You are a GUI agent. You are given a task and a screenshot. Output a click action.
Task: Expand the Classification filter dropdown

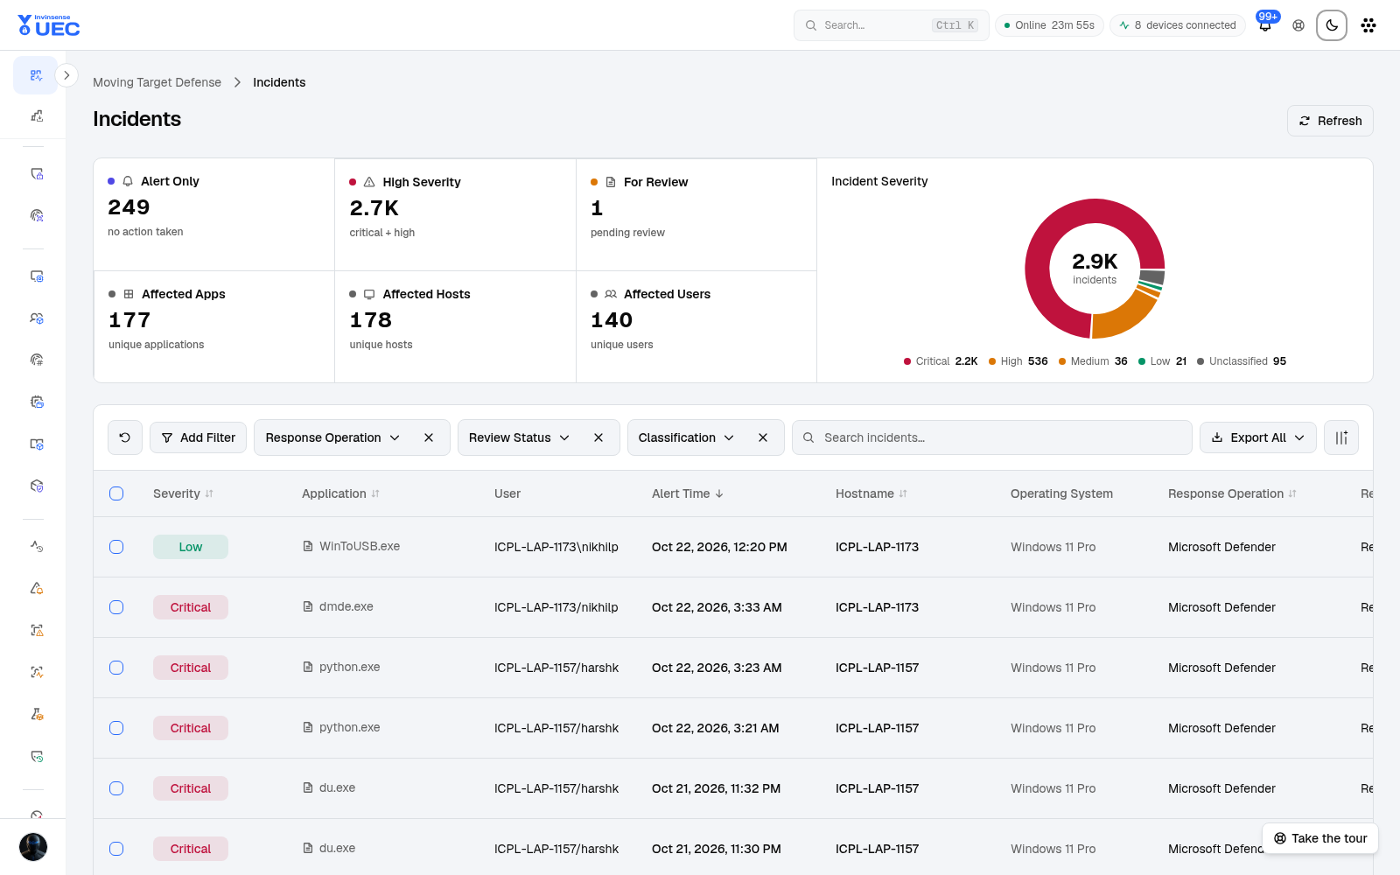click(687, 437)
